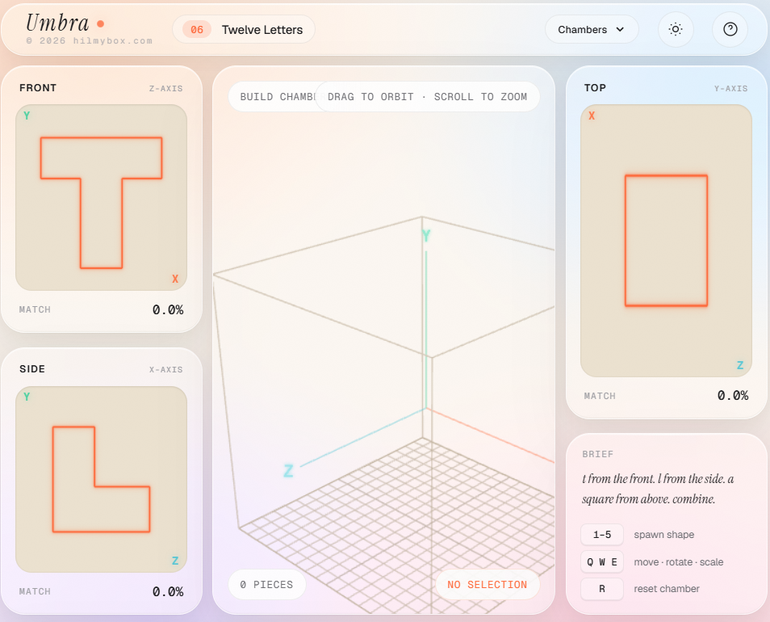Click the Twelve Letters chamber title
This screenshot has height=622, width=770.
262,29
